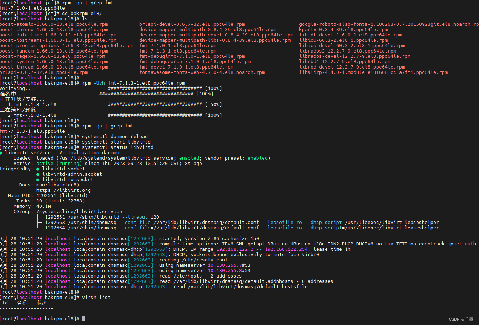
Task: Click the '名称' column header
Action: tap(22, 303)
